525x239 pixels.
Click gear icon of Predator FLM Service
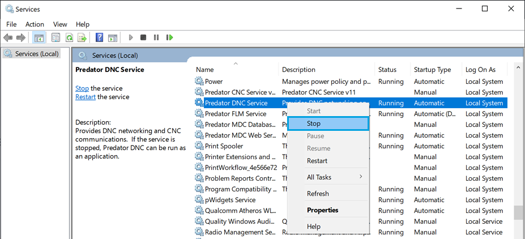tap(199, 113)
